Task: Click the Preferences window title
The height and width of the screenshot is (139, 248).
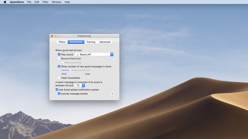Action: pyautogui.click(x=84, y=36)
